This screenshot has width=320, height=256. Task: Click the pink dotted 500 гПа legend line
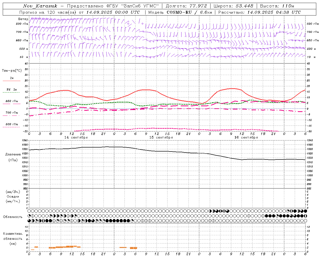tap(11, 127)
